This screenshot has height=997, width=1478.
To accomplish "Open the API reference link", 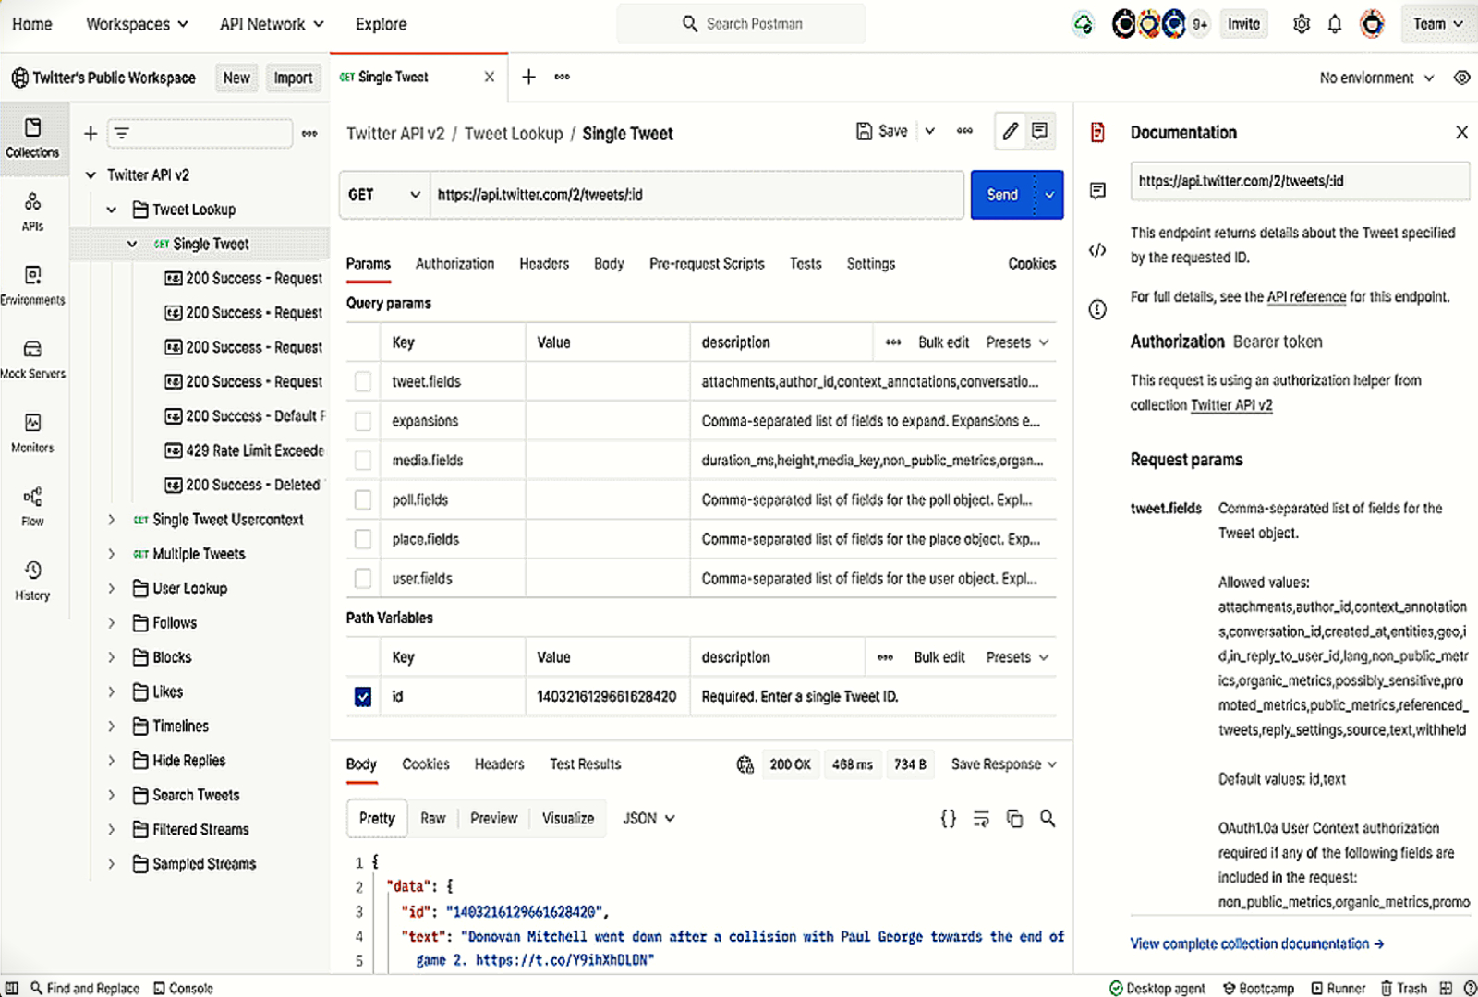I will coord(1306,297).
